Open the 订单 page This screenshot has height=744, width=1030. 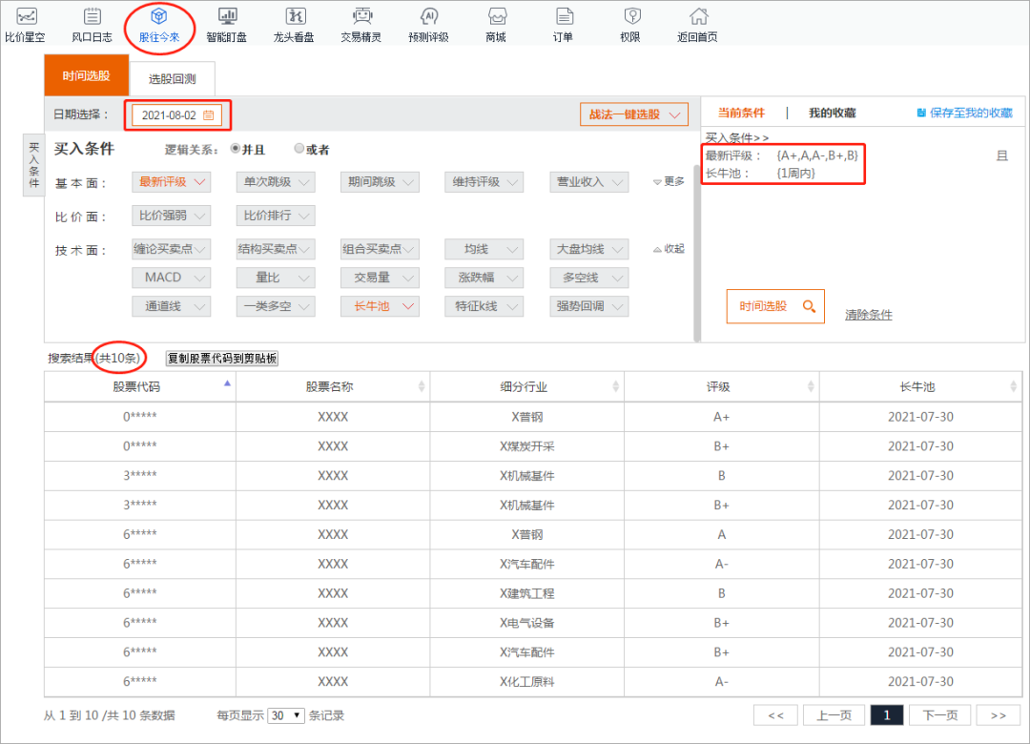point(563,24)
